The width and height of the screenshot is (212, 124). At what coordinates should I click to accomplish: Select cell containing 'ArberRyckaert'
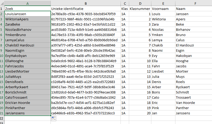click(x=28, y=87)
